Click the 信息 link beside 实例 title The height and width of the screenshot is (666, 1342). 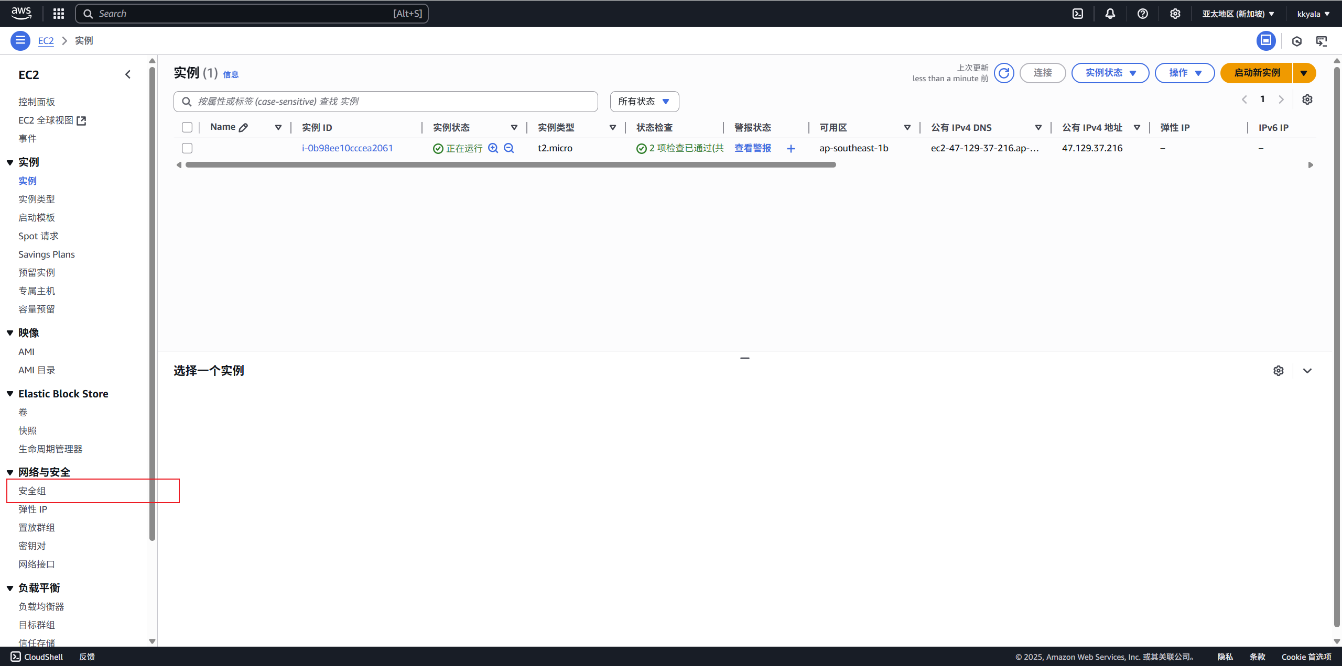tap(231, 74)
